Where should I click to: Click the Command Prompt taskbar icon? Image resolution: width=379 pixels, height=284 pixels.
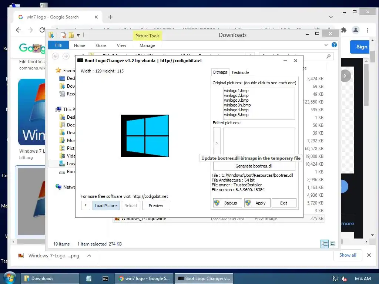click(105, 278)
